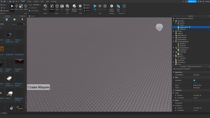210x118 pixels.
Task: Open the Toolbox Models category dropdown
Action: point(5,24)
